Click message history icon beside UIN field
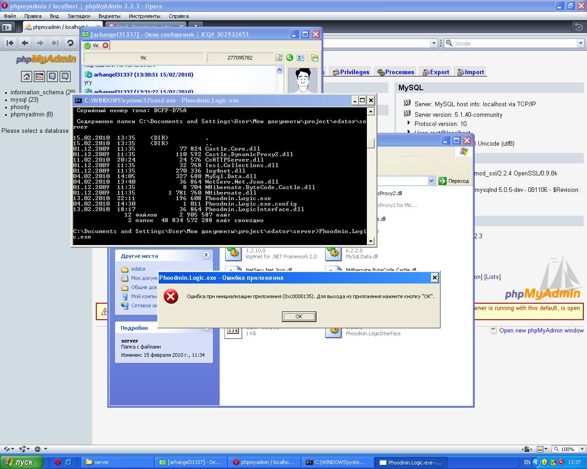Screen dimensions: 587x469 [x=279, y=57]
